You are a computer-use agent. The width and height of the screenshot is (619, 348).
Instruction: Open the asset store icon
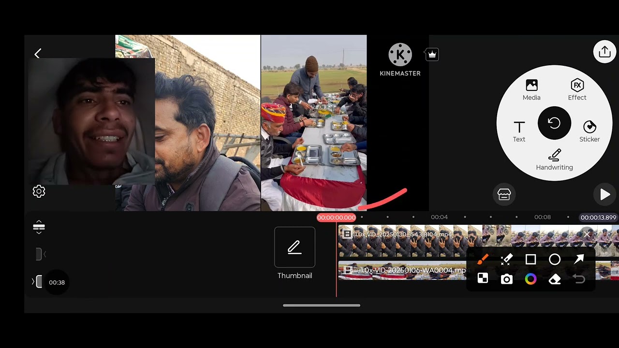coord(504,194)
